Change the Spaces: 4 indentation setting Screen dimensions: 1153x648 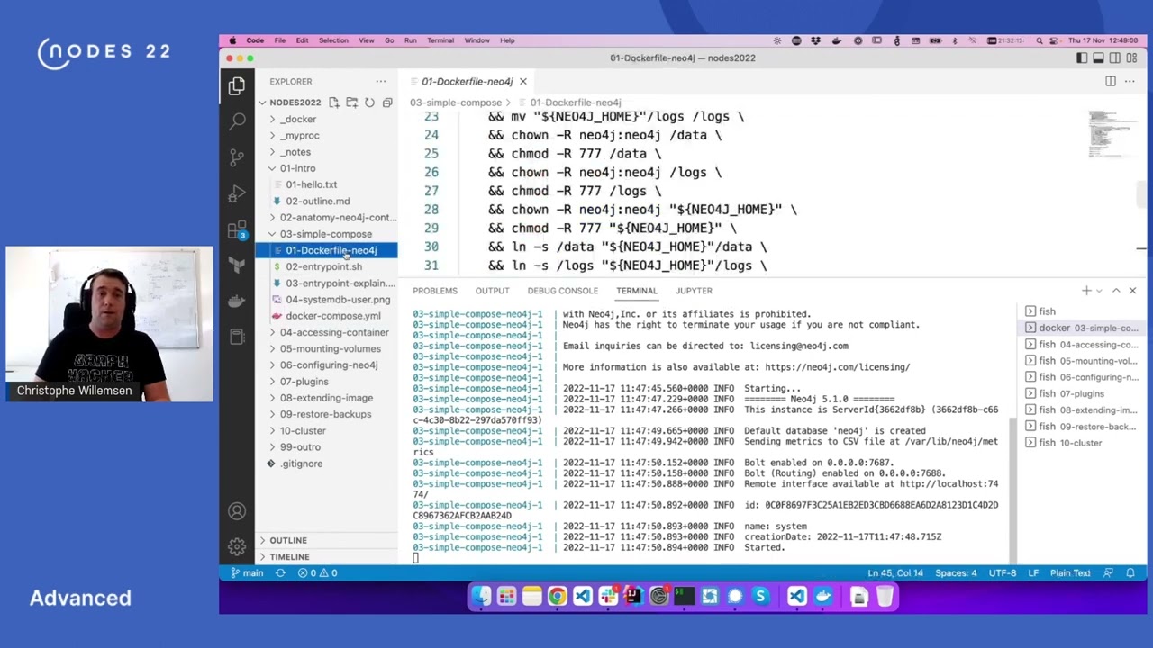956,572
